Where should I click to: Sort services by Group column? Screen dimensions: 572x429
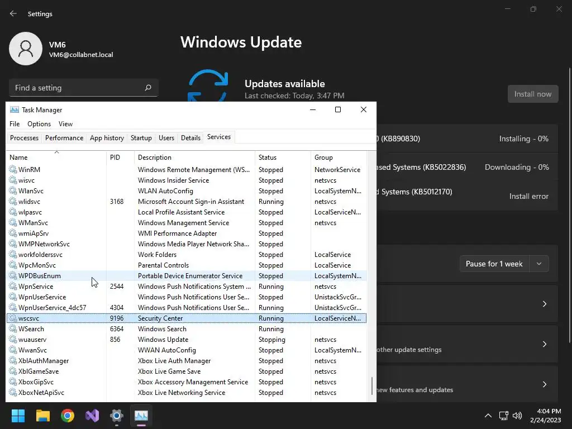tap(338, 157)
